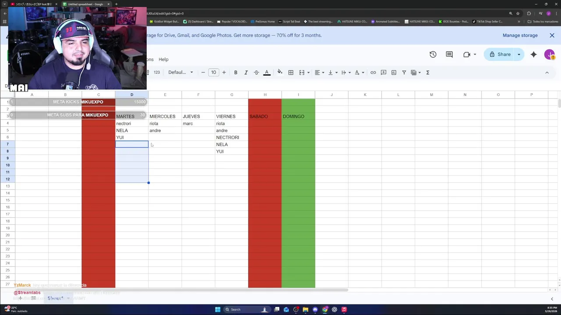Select column H header
The width and height of the screenshot is (561, 315).
pyautogui.click(x=265, y=94)
